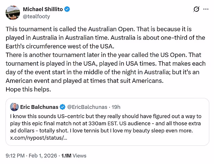Click Michael Shillito's blue verified badge

[67, 9]
